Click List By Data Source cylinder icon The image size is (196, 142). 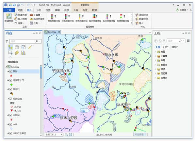[17, 47]
